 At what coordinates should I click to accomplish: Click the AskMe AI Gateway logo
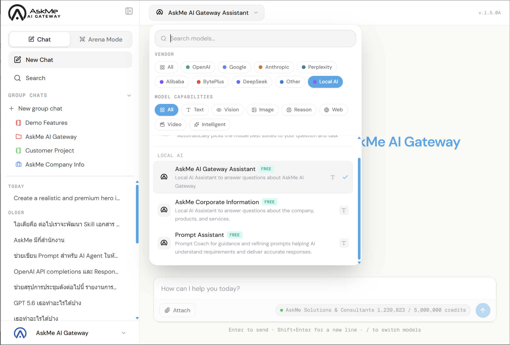[x=34, y=12]
